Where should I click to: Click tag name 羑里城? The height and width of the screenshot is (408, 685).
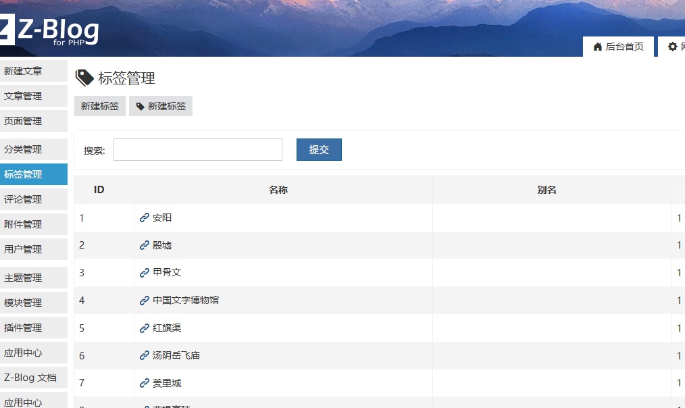point(167,383)
